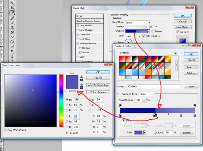Select the Paint Bucket tool
Image resolution: width=203 pixels, height=151 pixels.
click(x=12, y=41)
